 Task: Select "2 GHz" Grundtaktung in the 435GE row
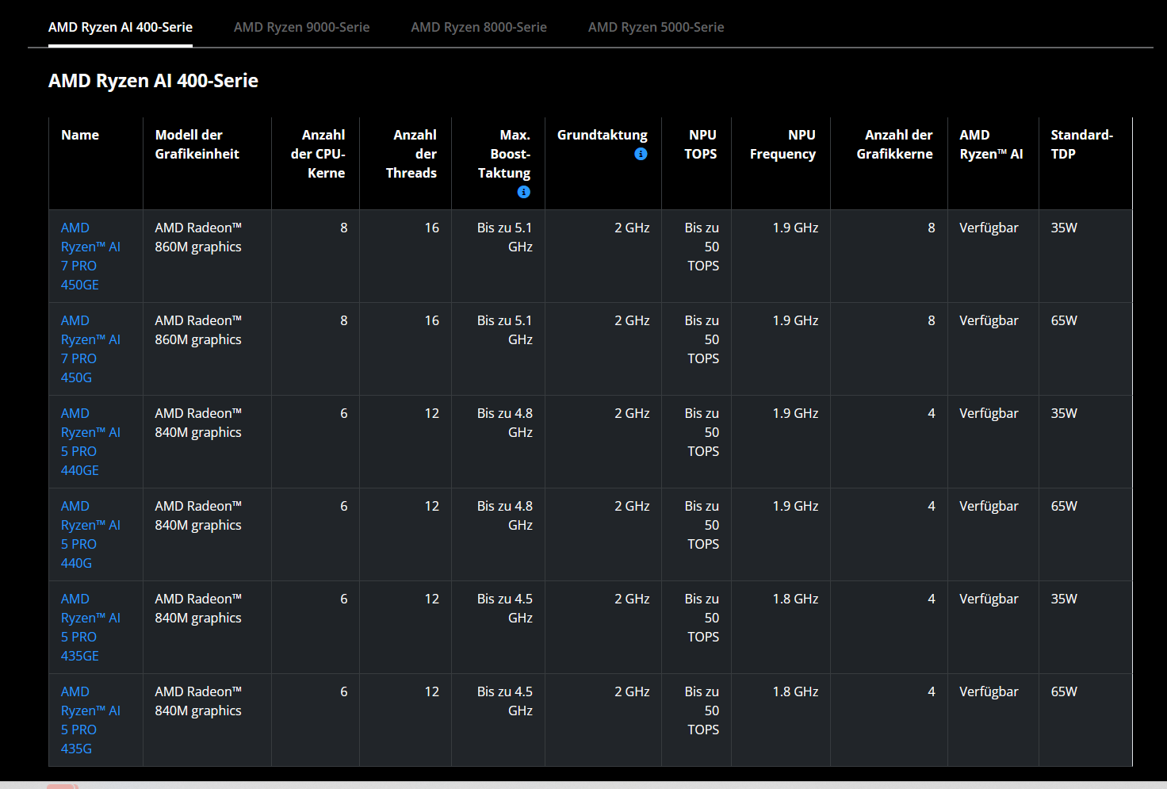coord(632,599)
